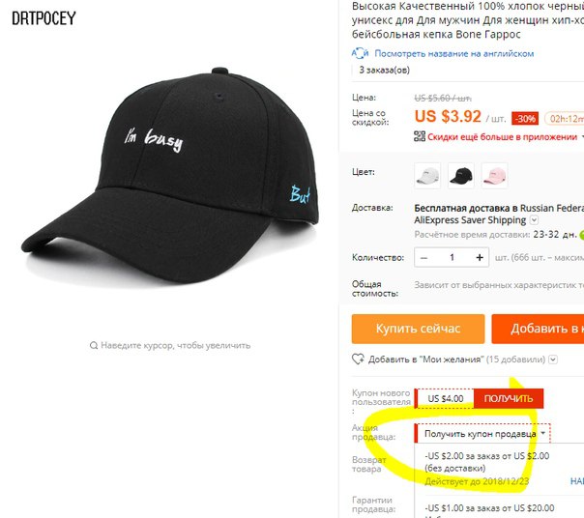Viewport: 584px width, 518px height.
Task: Expand the Получить купон продавца dropdown
Action: [482, 434]
